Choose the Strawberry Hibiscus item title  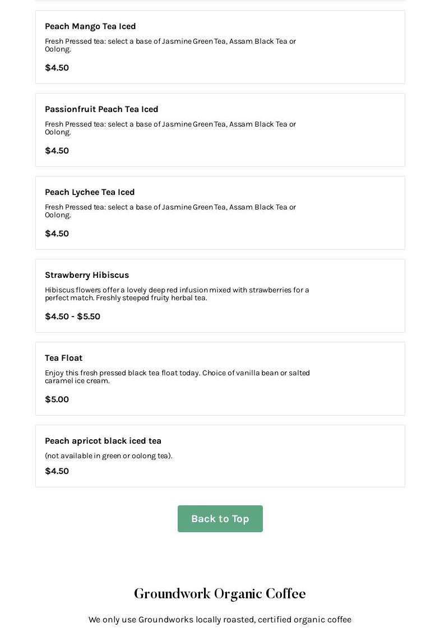point(87,275)
